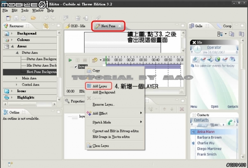Open the Edit menu

pyautogui.click(x=15, y=10)
